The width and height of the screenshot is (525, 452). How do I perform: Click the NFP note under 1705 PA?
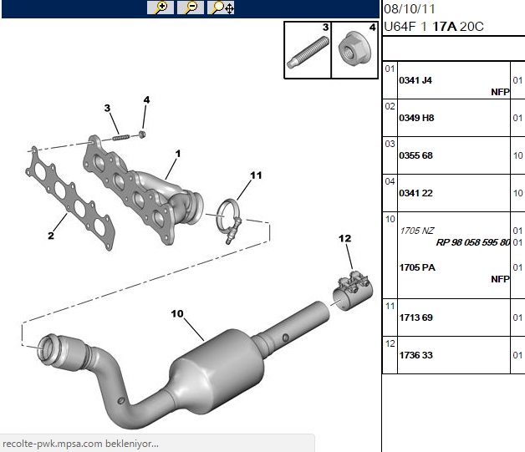500,279
